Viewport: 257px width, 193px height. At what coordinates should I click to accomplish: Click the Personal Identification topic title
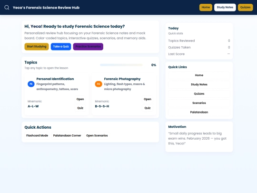pos(55,79)
